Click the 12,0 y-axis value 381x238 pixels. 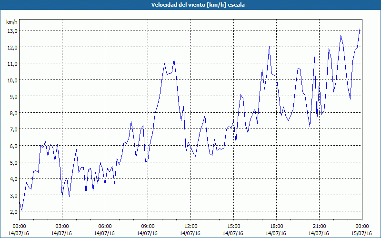click(12, 47)
